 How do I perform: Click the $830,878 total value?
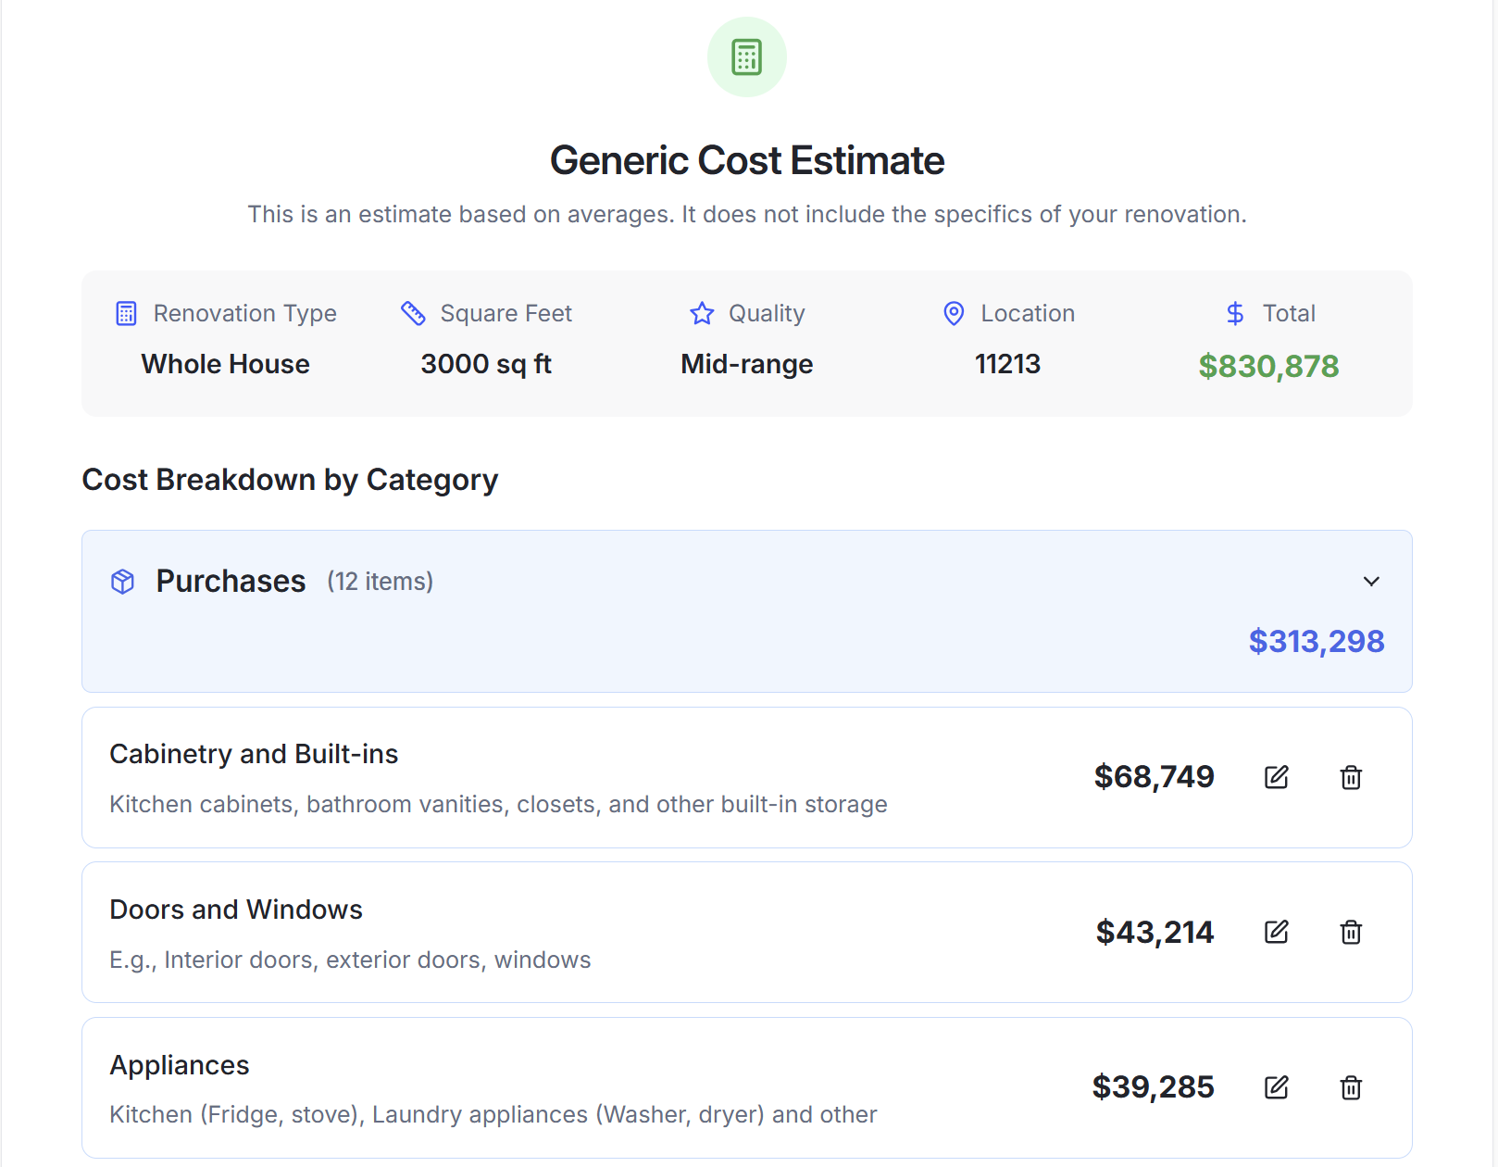pyautogui.click(x=1268, y=366)
